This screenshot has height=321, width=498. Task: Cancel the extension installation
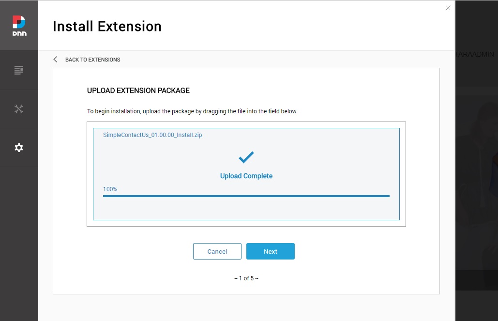(x=217, y=251)
